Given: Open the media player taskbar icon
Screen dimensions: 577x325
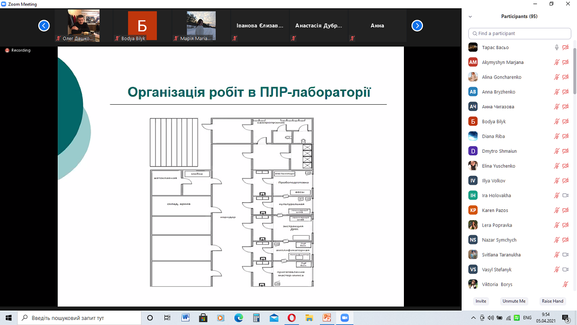Looking at the screenshot, I should [x=221, y=318].
